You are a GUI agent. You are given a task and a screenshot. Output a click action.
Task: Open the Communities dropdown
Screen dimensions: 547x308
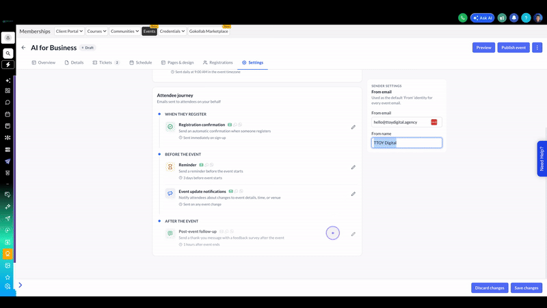(124, 31)
